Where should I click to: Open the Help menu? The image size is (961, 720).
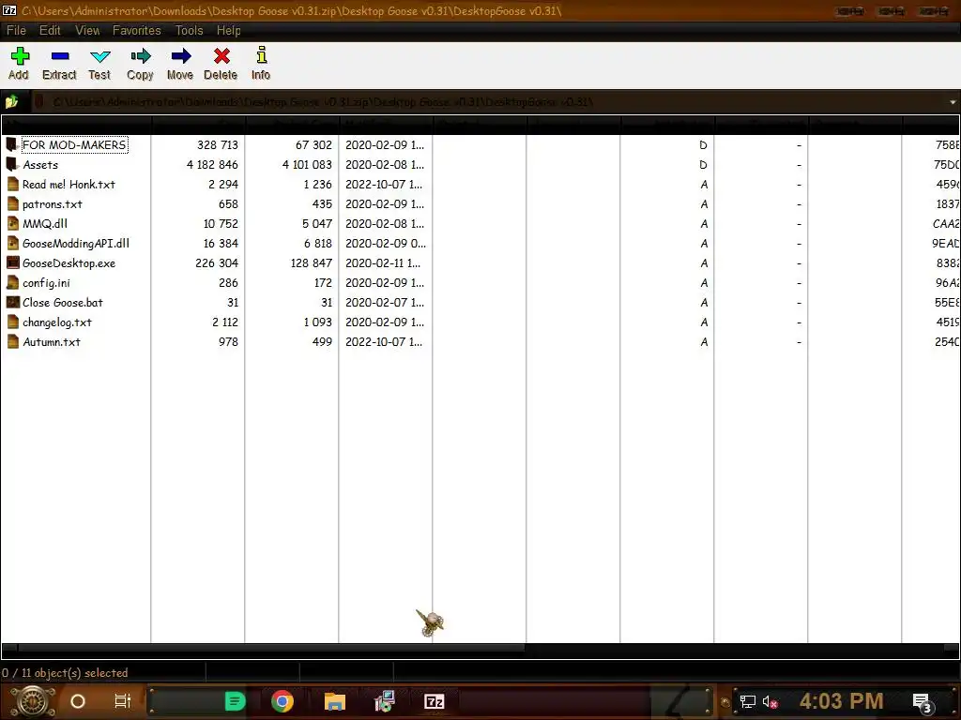tap(229, 31)
